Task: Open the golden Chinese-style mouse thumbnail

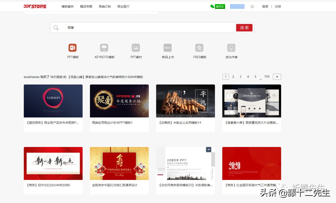Action: [119, 163]
